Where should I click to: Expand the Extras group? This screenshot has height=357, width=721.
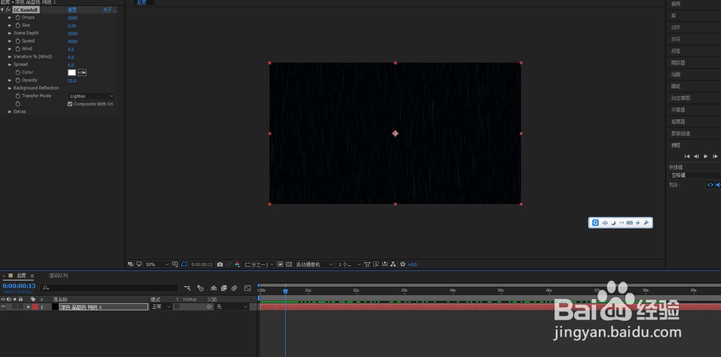[10, 112]
